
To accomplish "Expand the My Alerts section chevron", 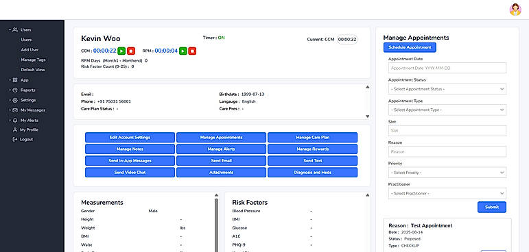I will click(x=10, y=121).
